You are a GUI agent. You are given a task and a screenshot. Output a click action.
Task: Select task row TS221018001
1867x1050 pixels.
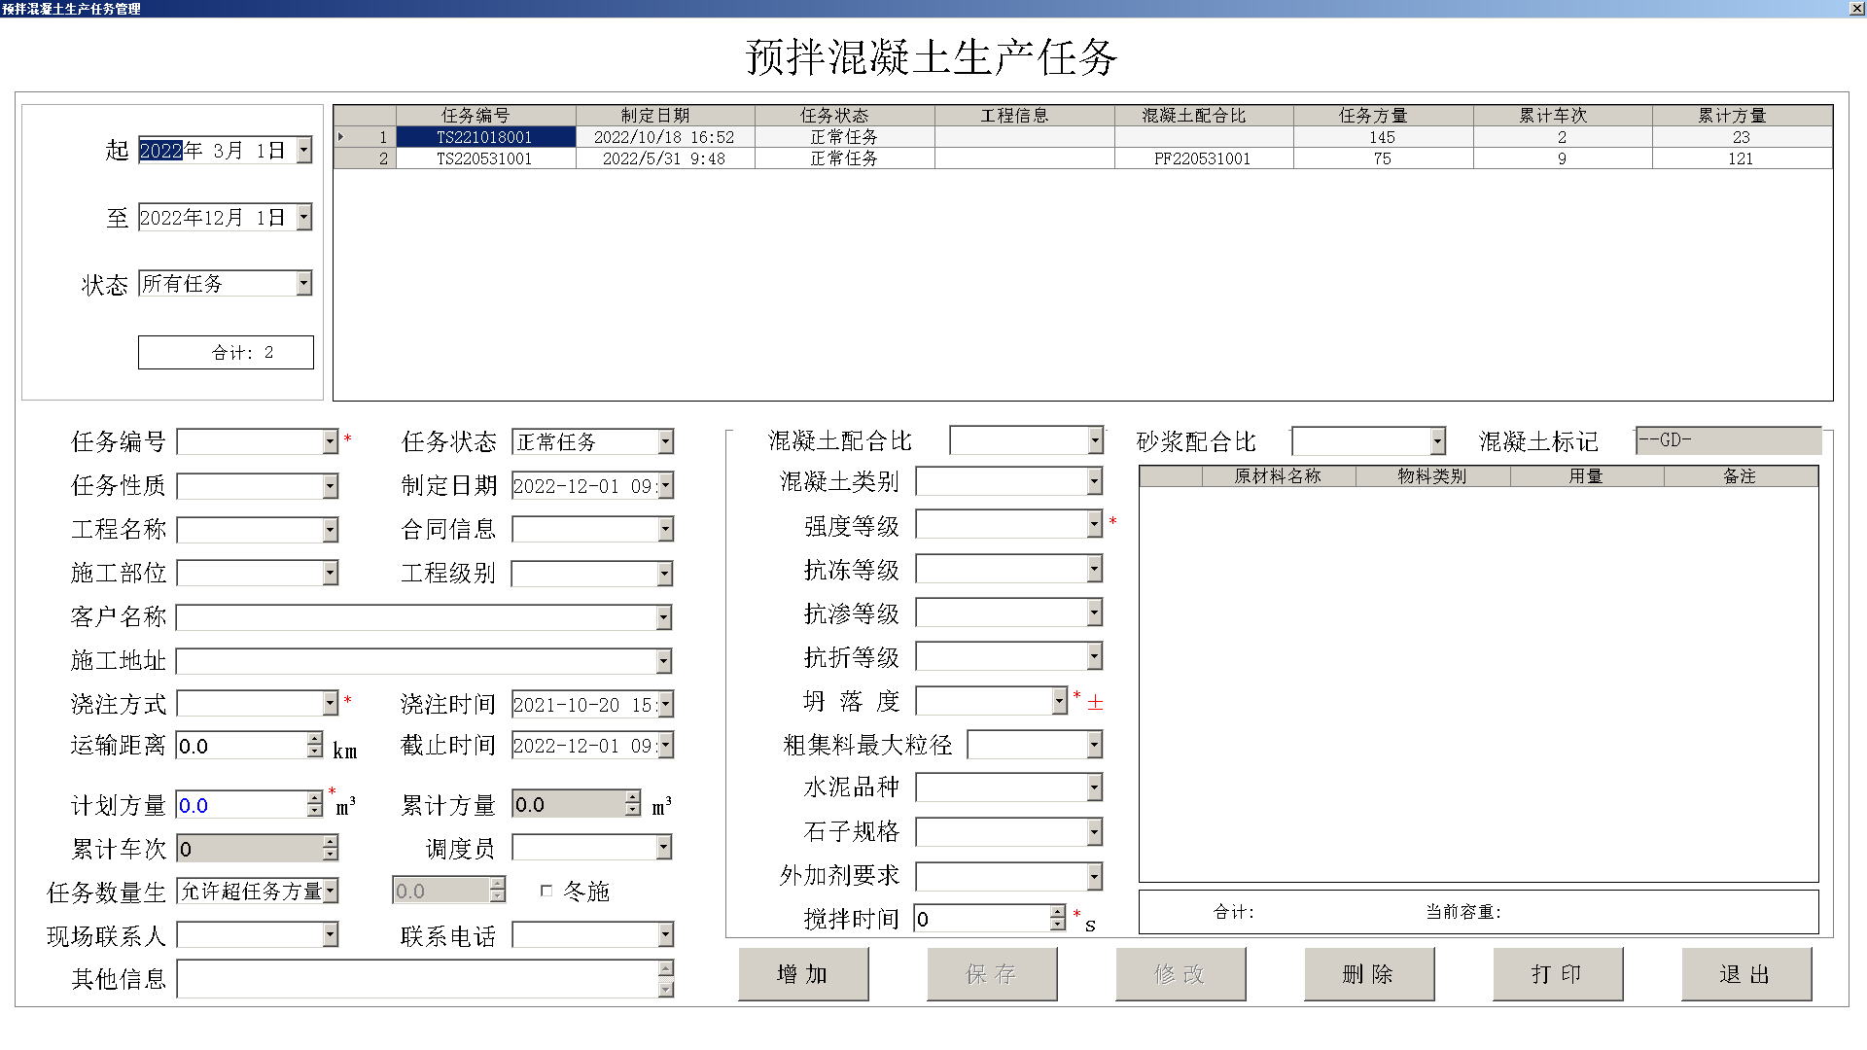484,137
